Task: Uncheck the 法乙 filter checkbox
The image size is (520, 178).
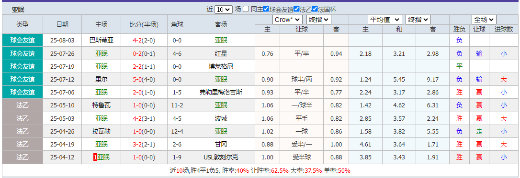Action: 296,9
